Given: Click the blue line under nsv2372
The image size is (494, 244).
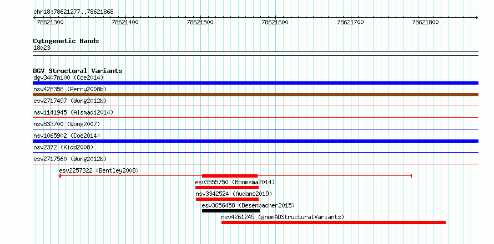Looking at the screenshot, I should [x=255, y=153].
